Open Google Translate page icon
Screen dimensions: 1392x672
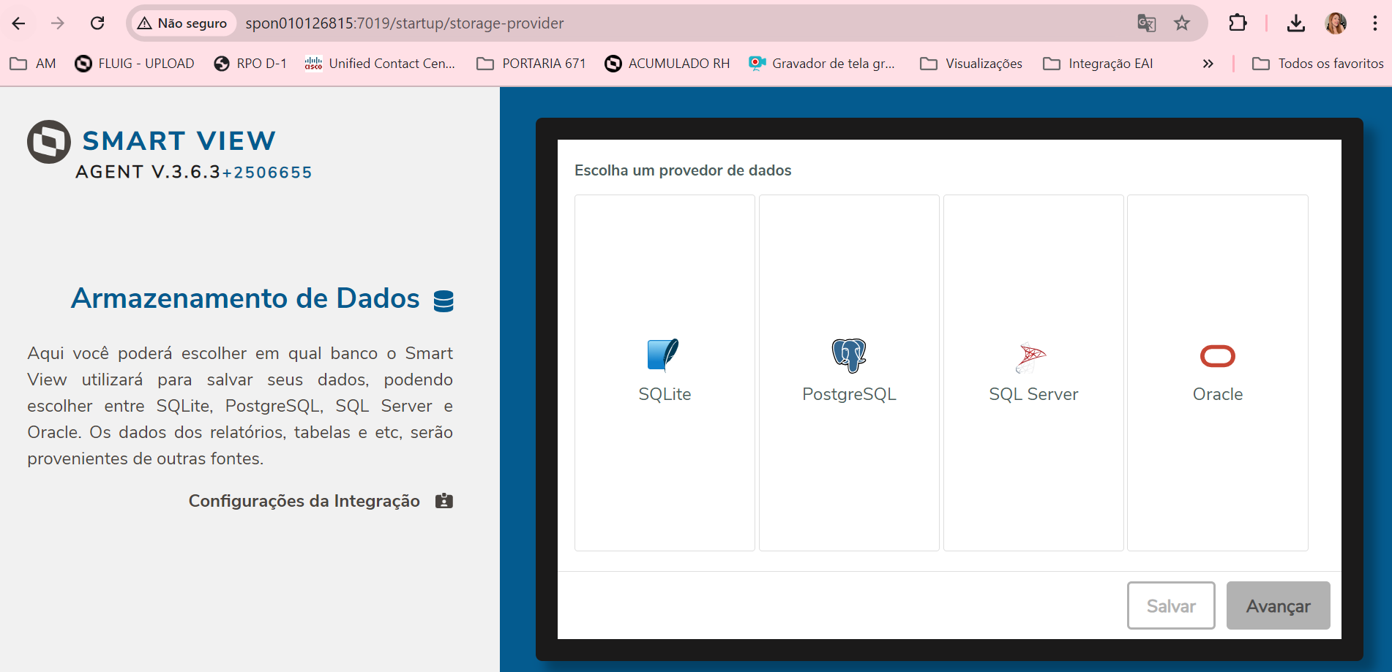tap(1146, 23)
